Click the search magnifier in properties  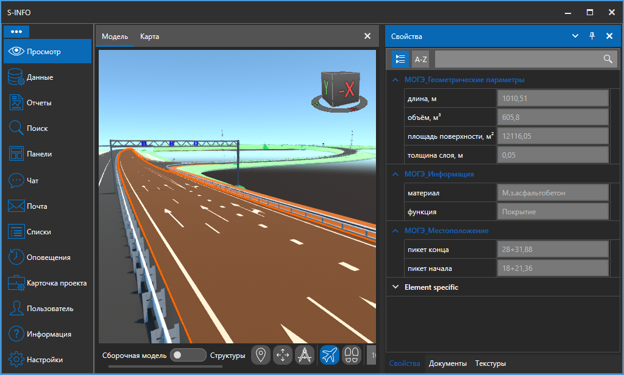point(607,59)
